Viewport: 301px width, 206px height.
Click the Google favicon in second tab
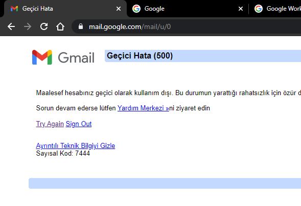[x=136, y=9]
